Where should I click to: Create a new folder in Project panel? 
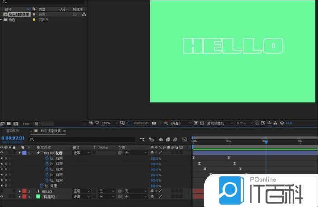[9, 123]
